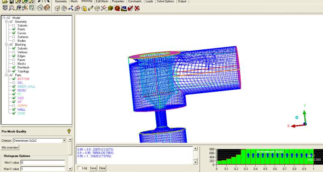Switch to solid shaded display icon
Image resolution: width=323 pixels, height=172 pixels.
(47, 8)
